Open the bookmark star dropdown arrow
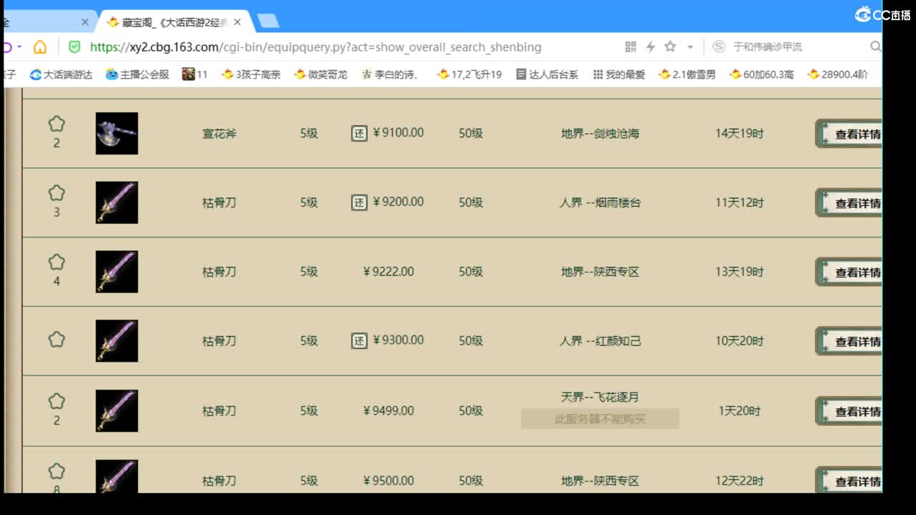This screenshot has height=515, width=916. point(688,46)
